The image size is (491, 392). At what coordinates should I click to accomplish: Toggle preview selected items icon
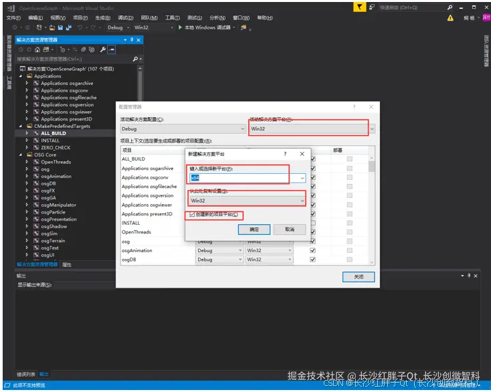pyautogui.click(x=112, y=50)
